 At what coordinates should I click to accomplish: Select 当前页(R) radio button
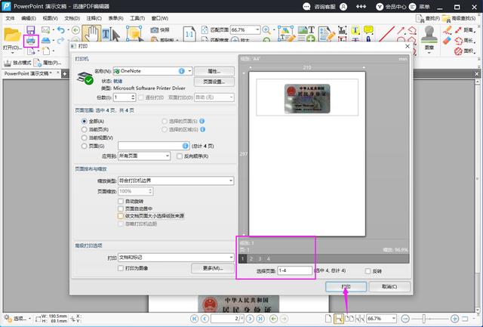coord(85,129)
